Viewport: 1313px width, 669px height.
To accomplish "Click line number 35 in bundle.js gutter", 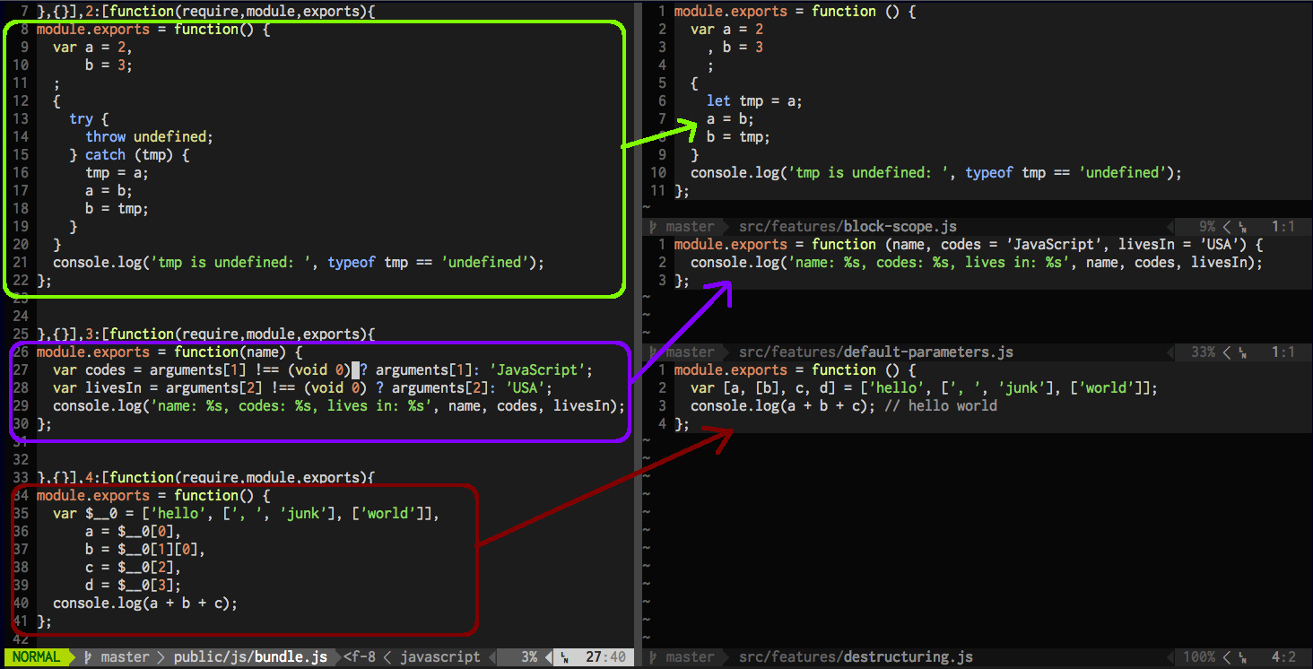I will [22, 514].
